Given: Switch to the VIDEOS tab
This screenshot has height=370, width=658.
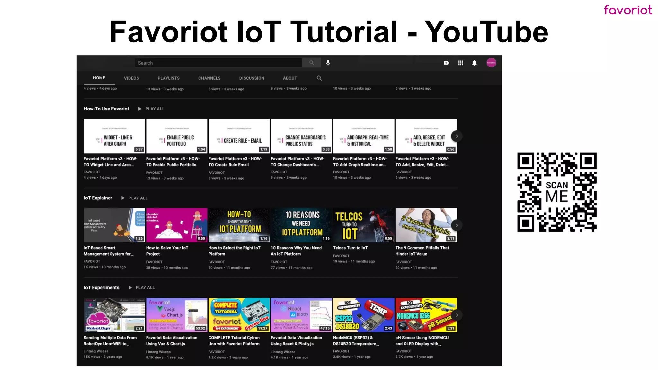Looking at the screenshot, I should pos(131,78).
